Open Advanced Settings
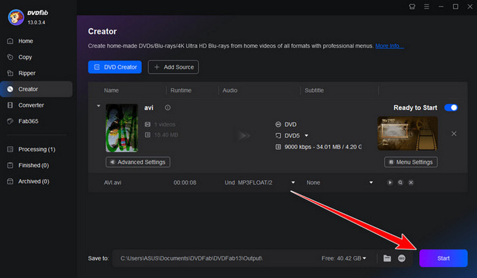This screenshot has height=278, width=477. (x=138, y=162)
